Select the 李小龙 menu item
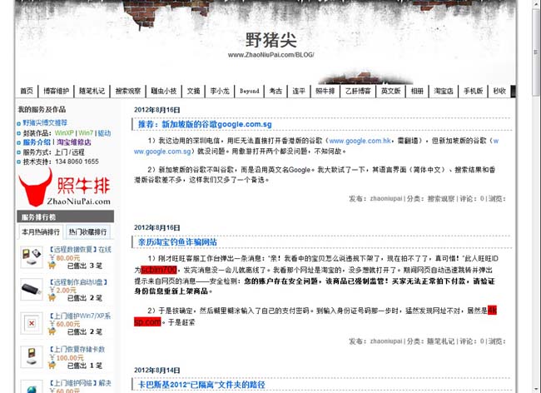 220,91
